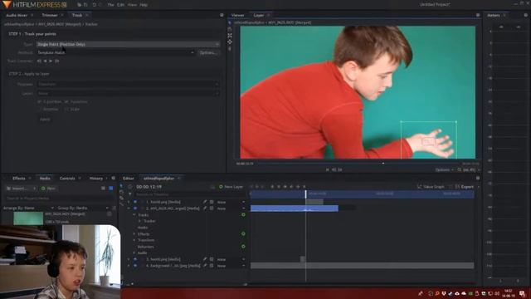The image size is (531, 299).
Task: Click the square box icon on layer 1 row
Action: [x=212, y=202]
